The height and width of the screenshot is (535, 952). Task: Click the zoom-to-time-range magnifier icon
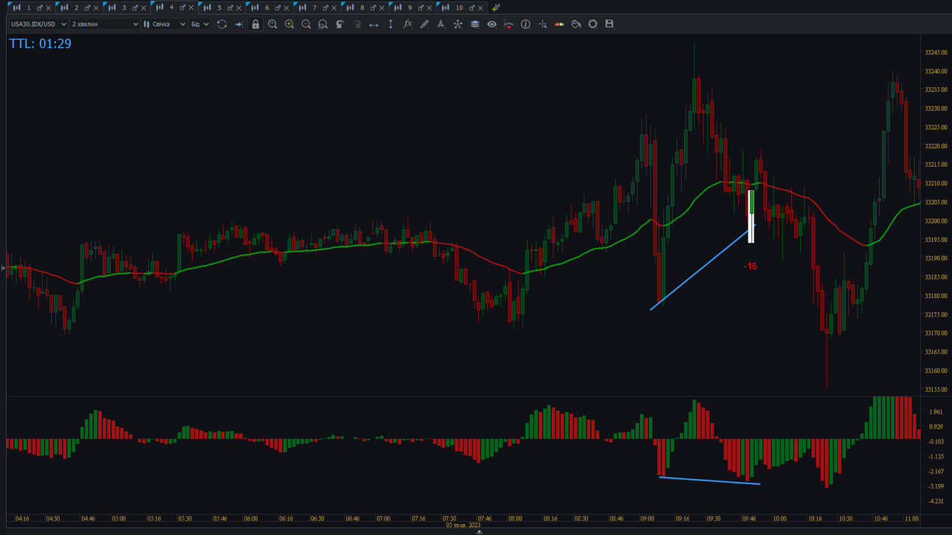point(272,24)
